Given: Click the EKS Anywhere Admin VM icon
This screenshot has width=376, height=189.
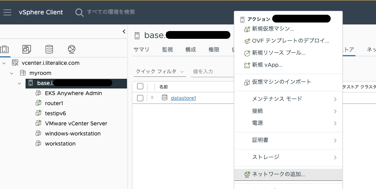Looking at the screenshot, I should tap(38, 93).
